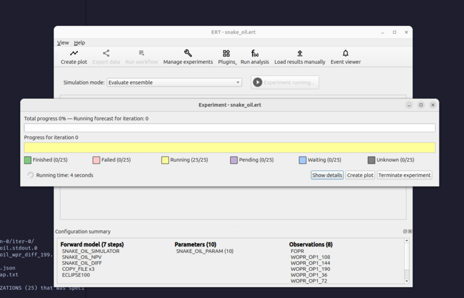The image size is (464, 298).
Task: Open Load results manually tool
Action: (300, 57)
